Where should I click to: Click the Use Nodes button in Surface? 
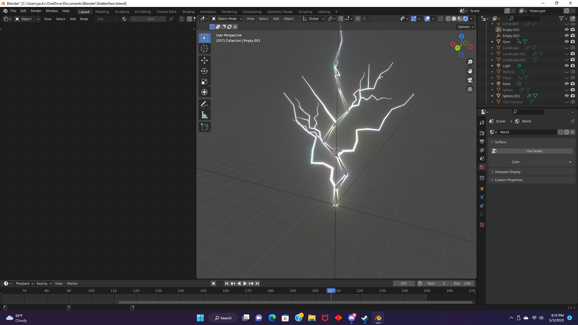pyautogui.click(x=535, y=151)
